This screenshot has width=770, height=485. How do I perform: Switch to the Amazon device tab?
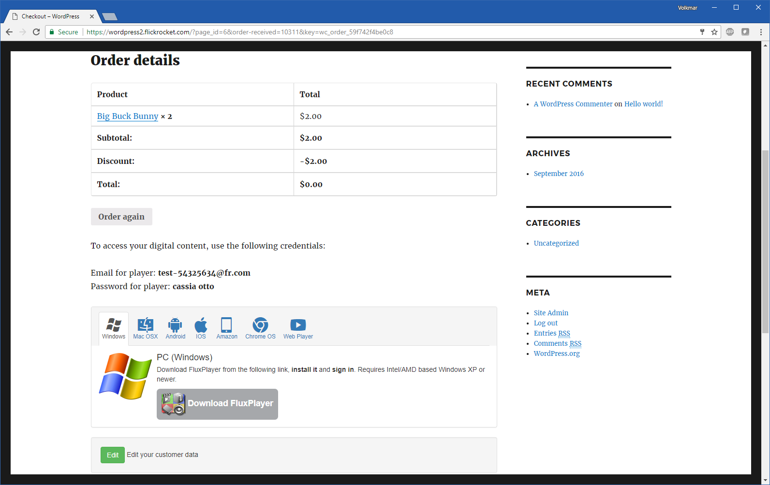pyautogui.click(x=226, y=328)
